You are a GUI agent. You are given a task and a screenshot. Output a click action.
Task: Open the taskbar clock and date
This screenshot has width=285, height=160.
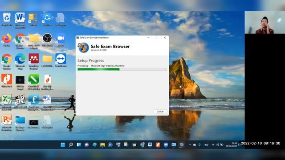coord(232,144)
